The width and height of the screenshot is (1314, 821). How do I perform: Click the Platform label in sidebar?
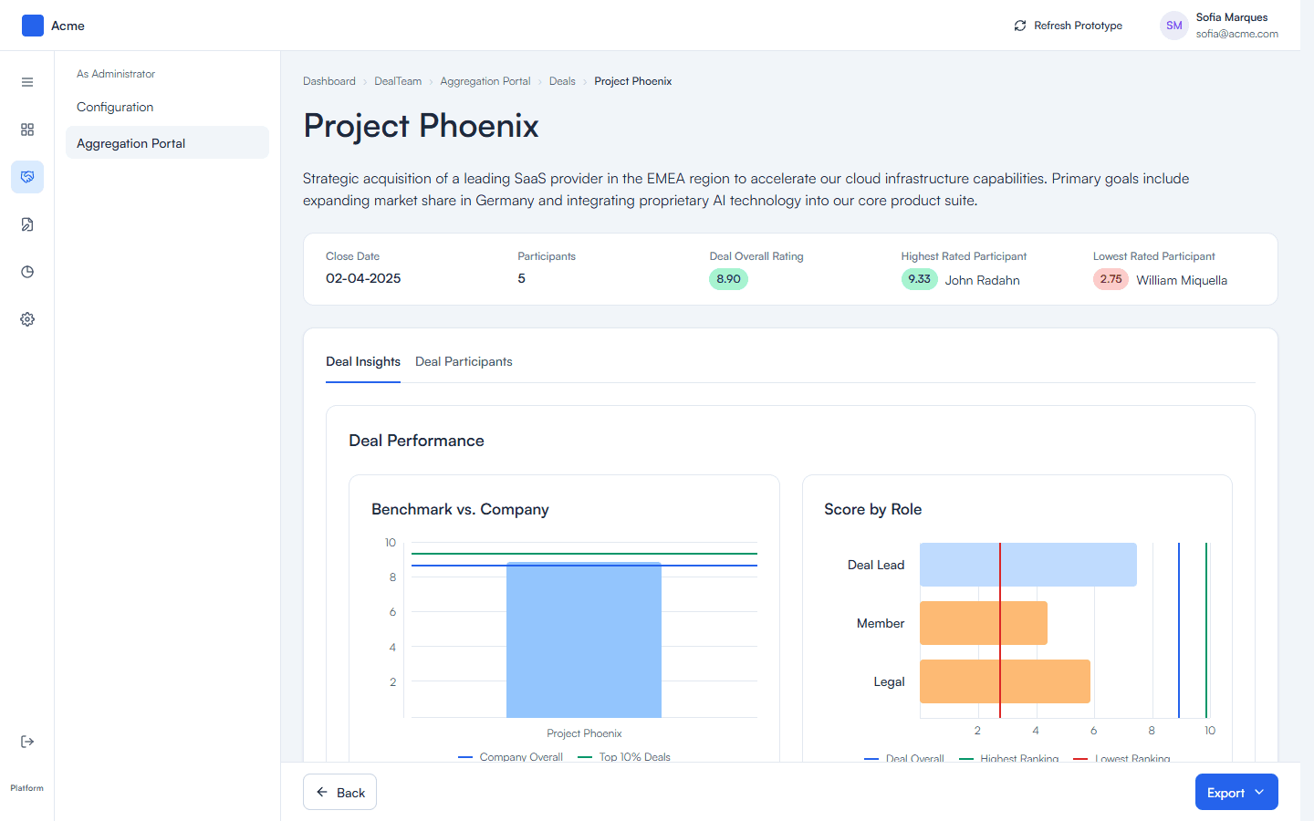point(27,788)
